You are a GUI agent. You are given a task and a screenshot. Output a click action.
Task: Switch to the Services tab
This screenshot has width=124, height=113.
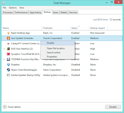point(73,12)
